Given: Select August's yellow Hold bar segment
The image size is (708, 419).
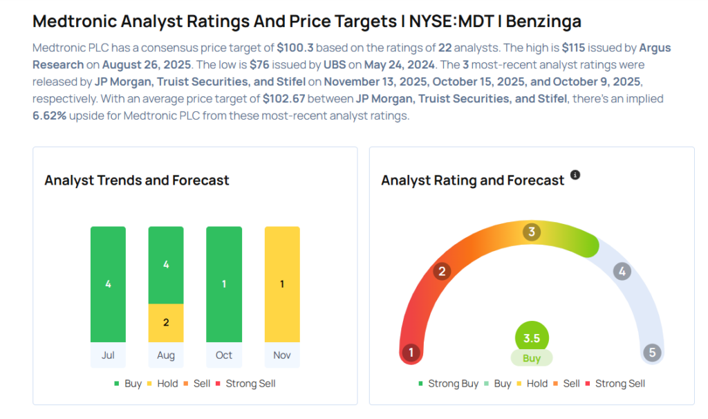Looking at the screenshot, I should pyautogui.click(x=166, y=323).
